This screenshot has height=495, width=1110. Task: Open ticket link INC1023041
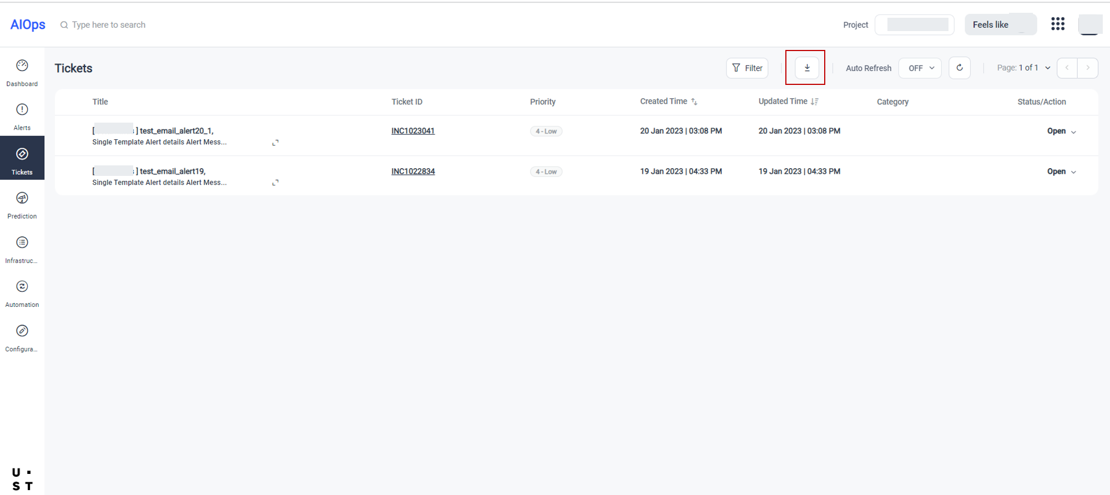[x=413, y=131]
